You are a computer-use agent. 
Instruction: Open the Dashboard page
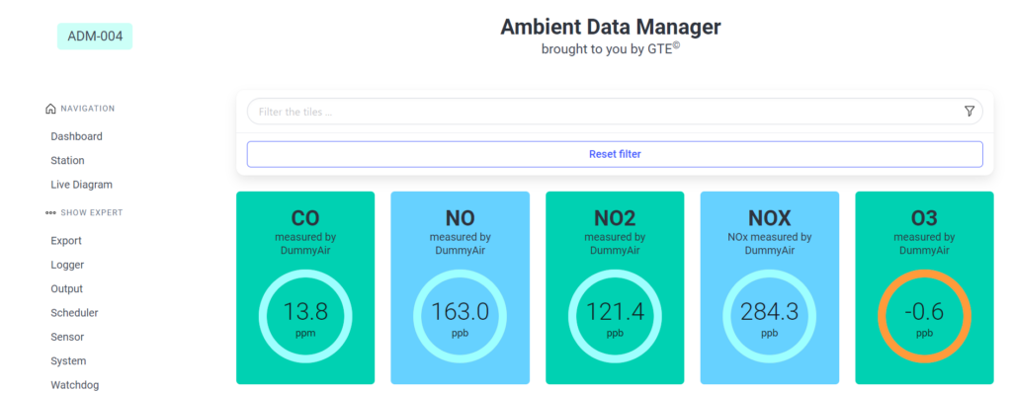[76, 136]
